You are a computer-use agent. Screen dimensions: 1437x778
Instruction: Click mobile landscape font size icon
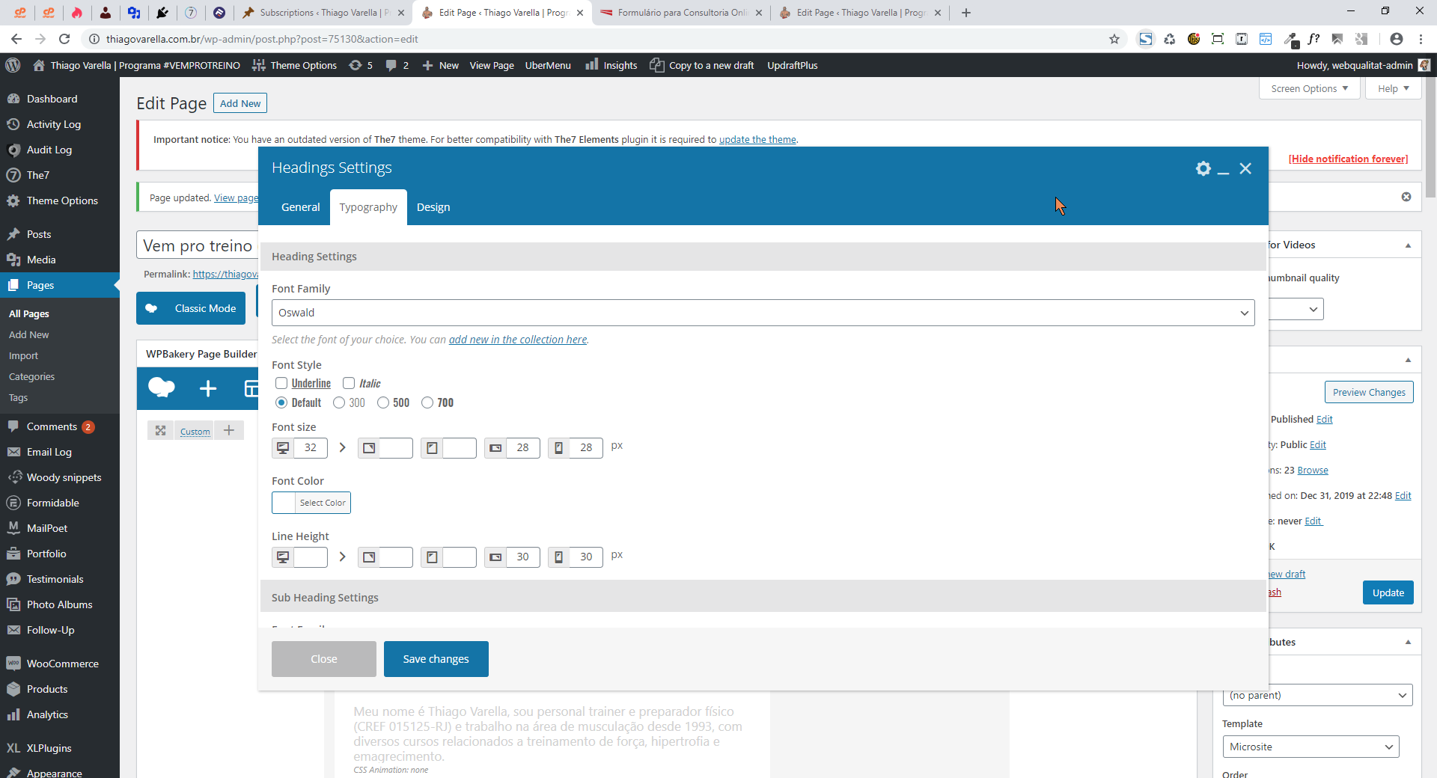point(495,447)
